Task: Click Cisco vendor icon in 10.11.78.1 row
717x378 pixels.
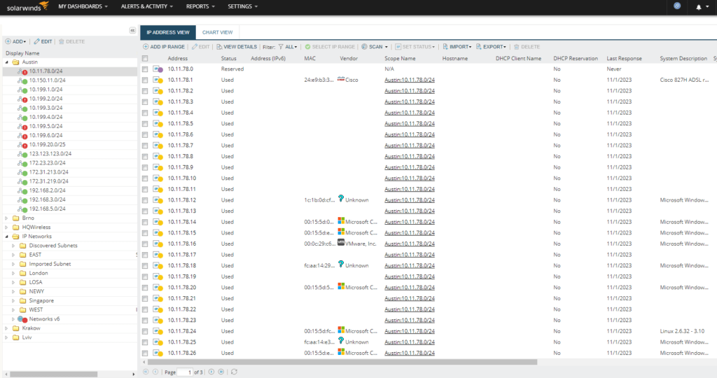Action: tap(341, 79)
